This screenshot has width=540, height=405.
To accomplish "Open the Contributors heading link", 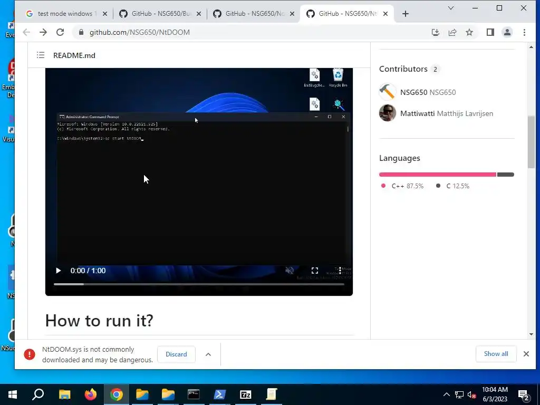I will (403, 69).
